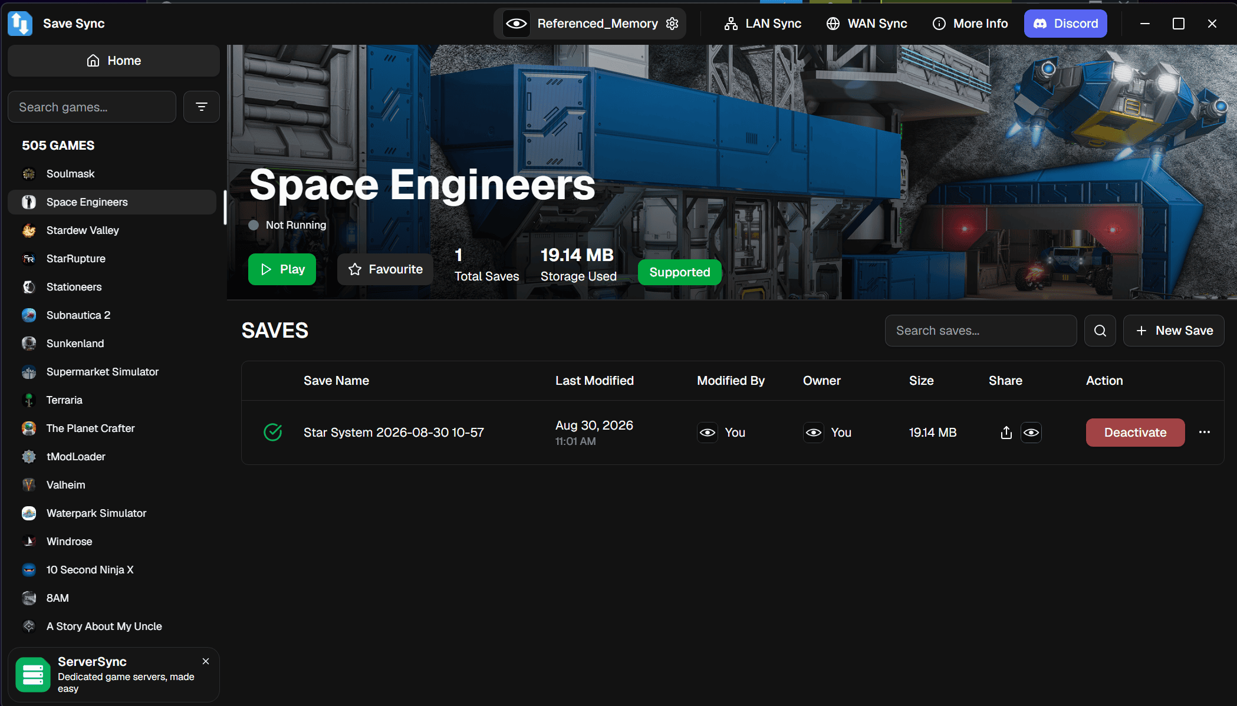Play Space Engineers

coord(282,269)
